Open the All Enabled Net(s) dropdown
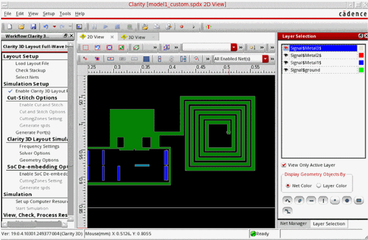Image resolution: width=368 pixels, height=240 pixels. 265,59
